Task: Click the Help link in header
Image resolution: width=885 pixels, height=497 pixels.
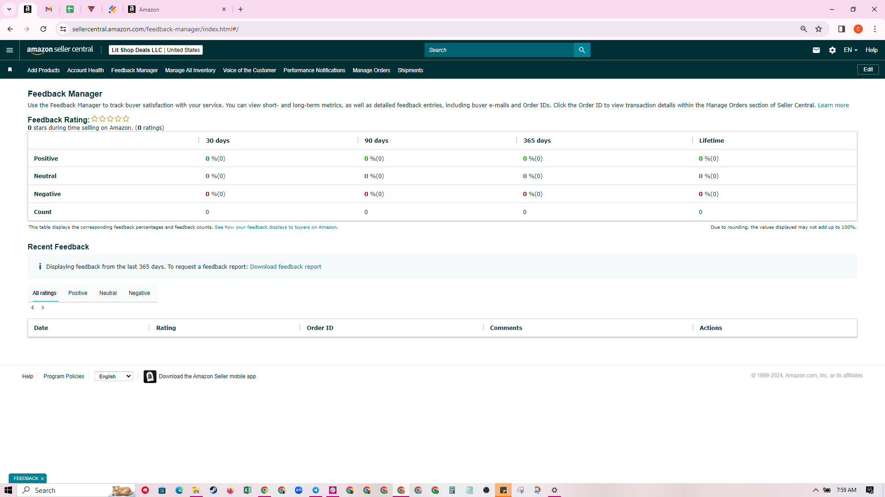Action: pyautogui.click(x=871, y=50)
